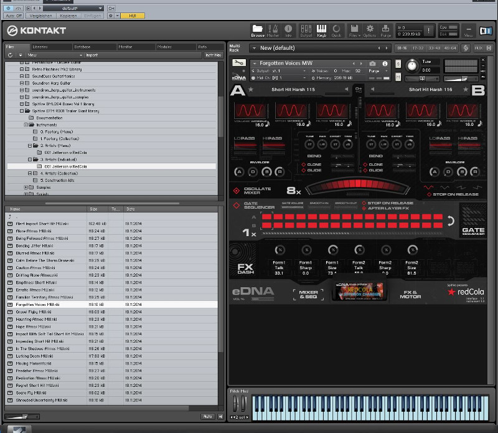This screenshot has width=498, height=433.
Task: Click the View minimize icon
Action: click(469, 31)
